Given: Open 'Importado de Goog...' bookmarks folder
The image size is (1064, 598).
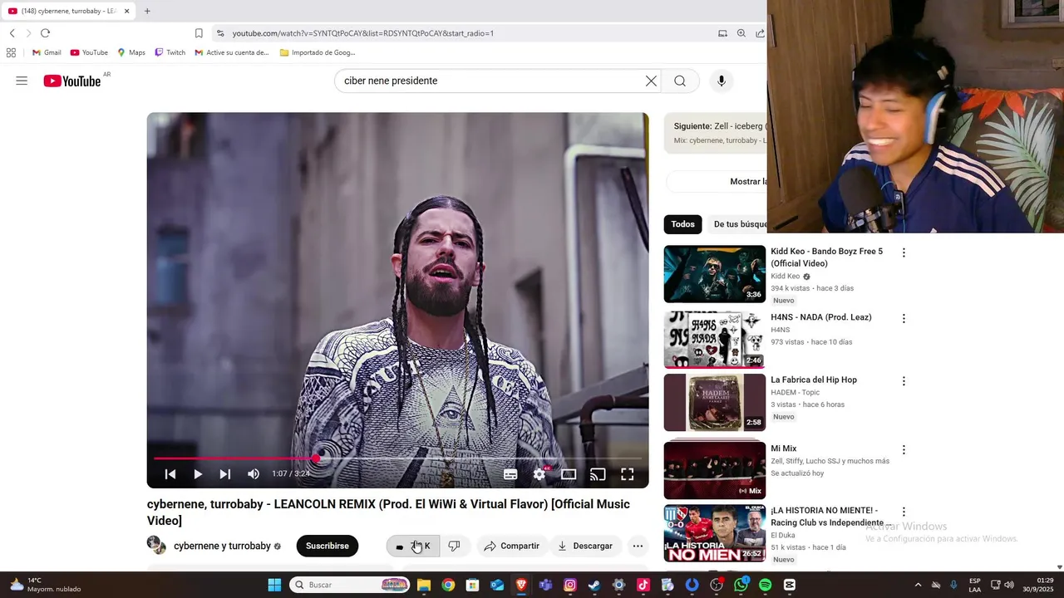Looking at the screenshot, I should pyautogui.click(x=318, y=52).
